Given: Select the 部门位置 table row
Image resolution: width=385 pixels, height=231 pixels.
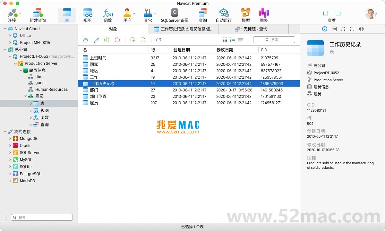Looking at the screenshot, I should pos(189,96).
